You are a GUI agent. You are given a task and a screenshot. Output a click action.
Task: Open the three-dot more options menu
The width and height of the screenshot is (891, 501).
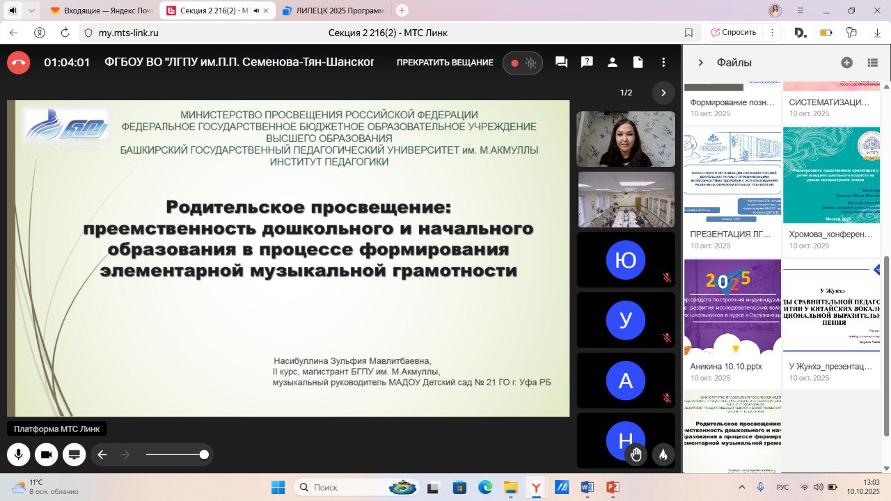663,63
